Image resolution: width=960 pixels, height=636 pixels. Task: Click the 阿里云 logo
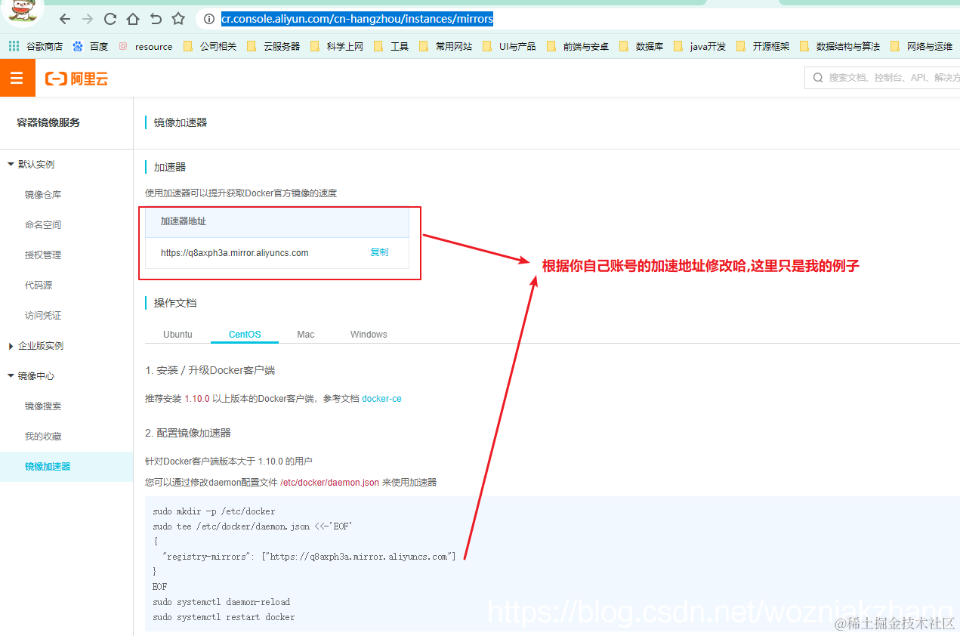coord(76,79)
